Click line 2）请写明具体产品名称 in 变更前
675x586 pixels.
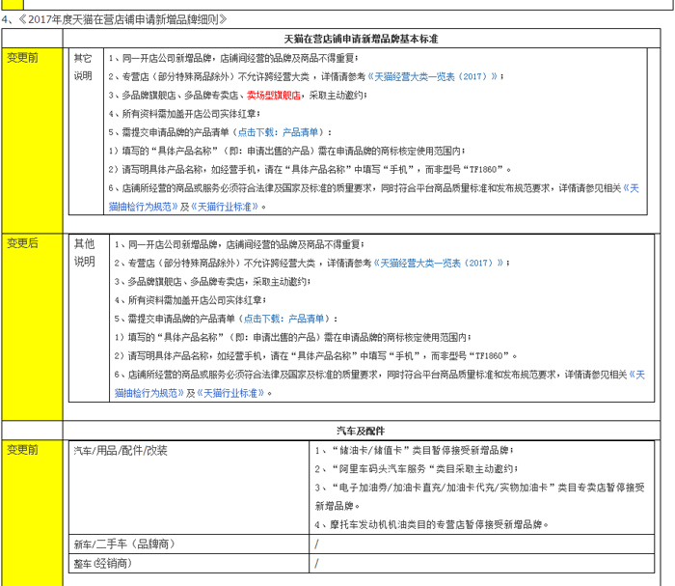point(310,169)
